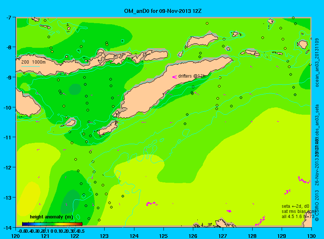Click longitude tick label '128'
The height and width of the screenshot is (239, 324).
click(252, 236)
